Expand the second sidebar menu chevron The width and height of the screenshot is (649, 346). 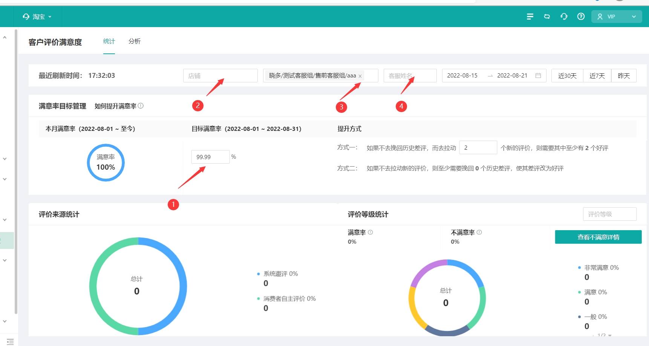pos(5,159)
